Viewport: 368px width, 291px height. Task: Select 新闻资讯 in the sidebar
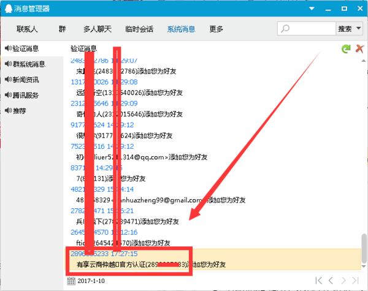point(32,80)
